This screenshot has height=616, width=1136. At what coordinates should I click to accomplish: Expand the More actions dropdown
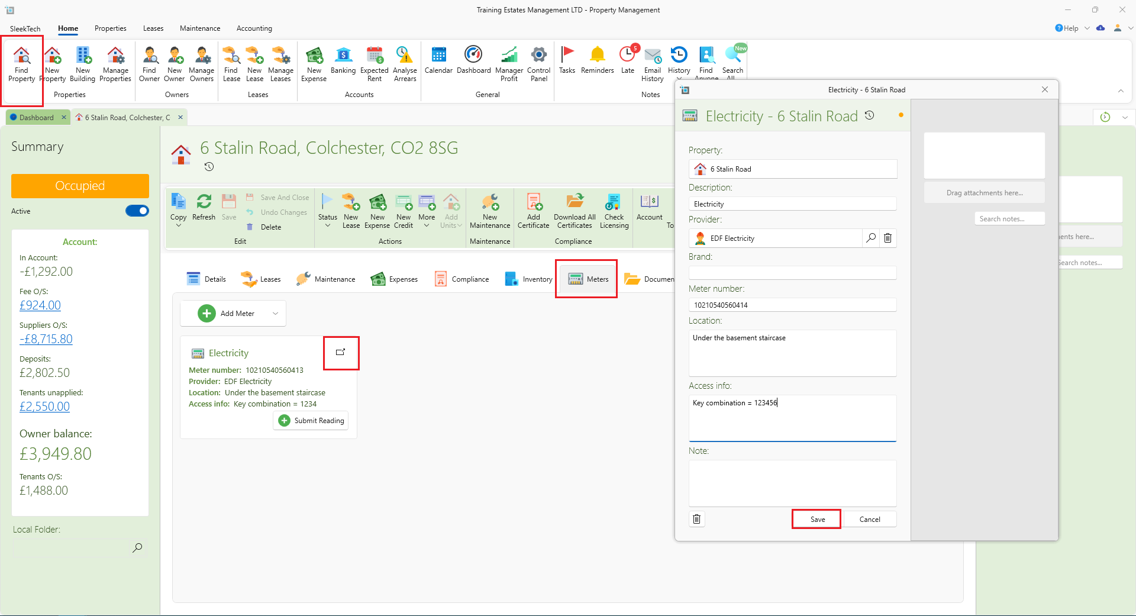(x=427, y=225)
